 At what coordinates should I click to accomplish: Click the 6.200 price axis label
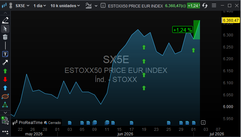click(x=228, y=59)
